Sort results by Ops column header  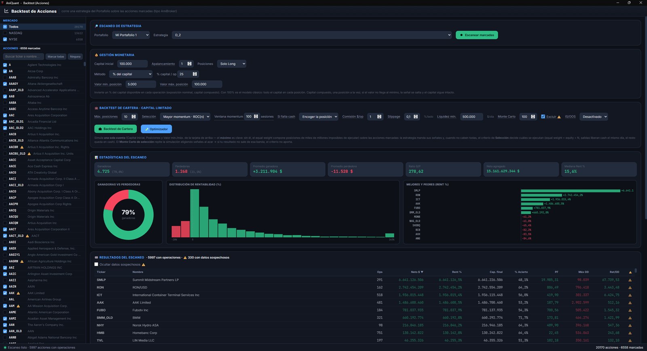coord(380,272)
